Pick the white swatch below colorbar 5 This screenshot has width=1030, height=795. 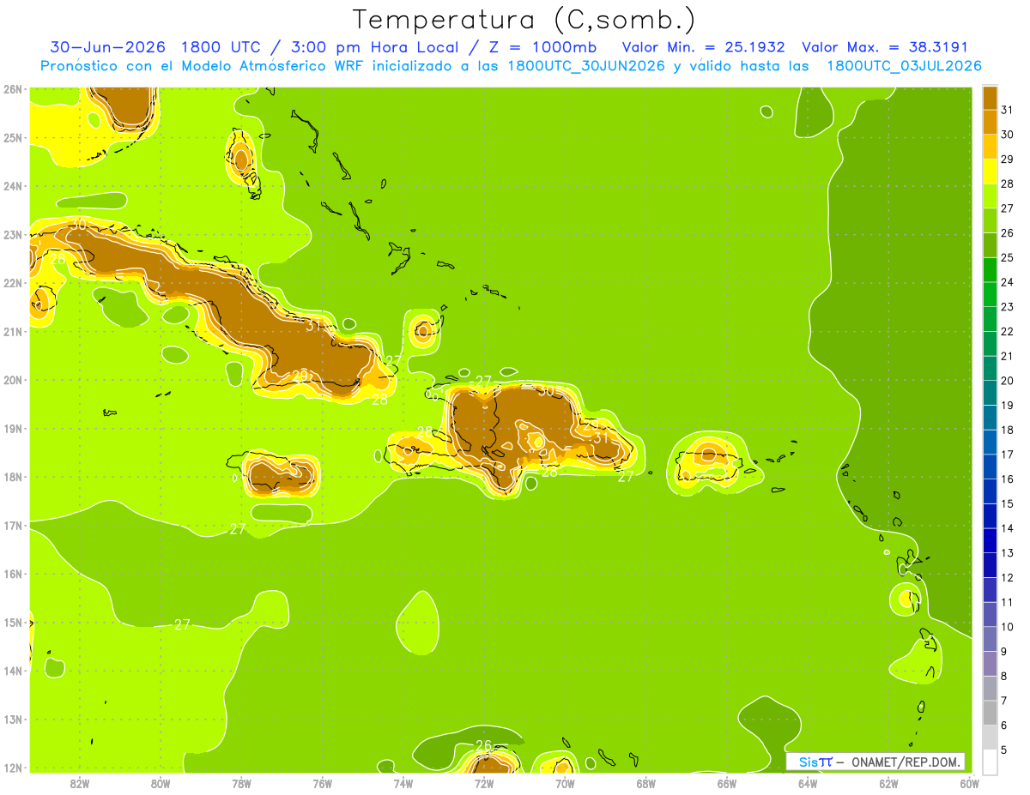pos(990,762)
